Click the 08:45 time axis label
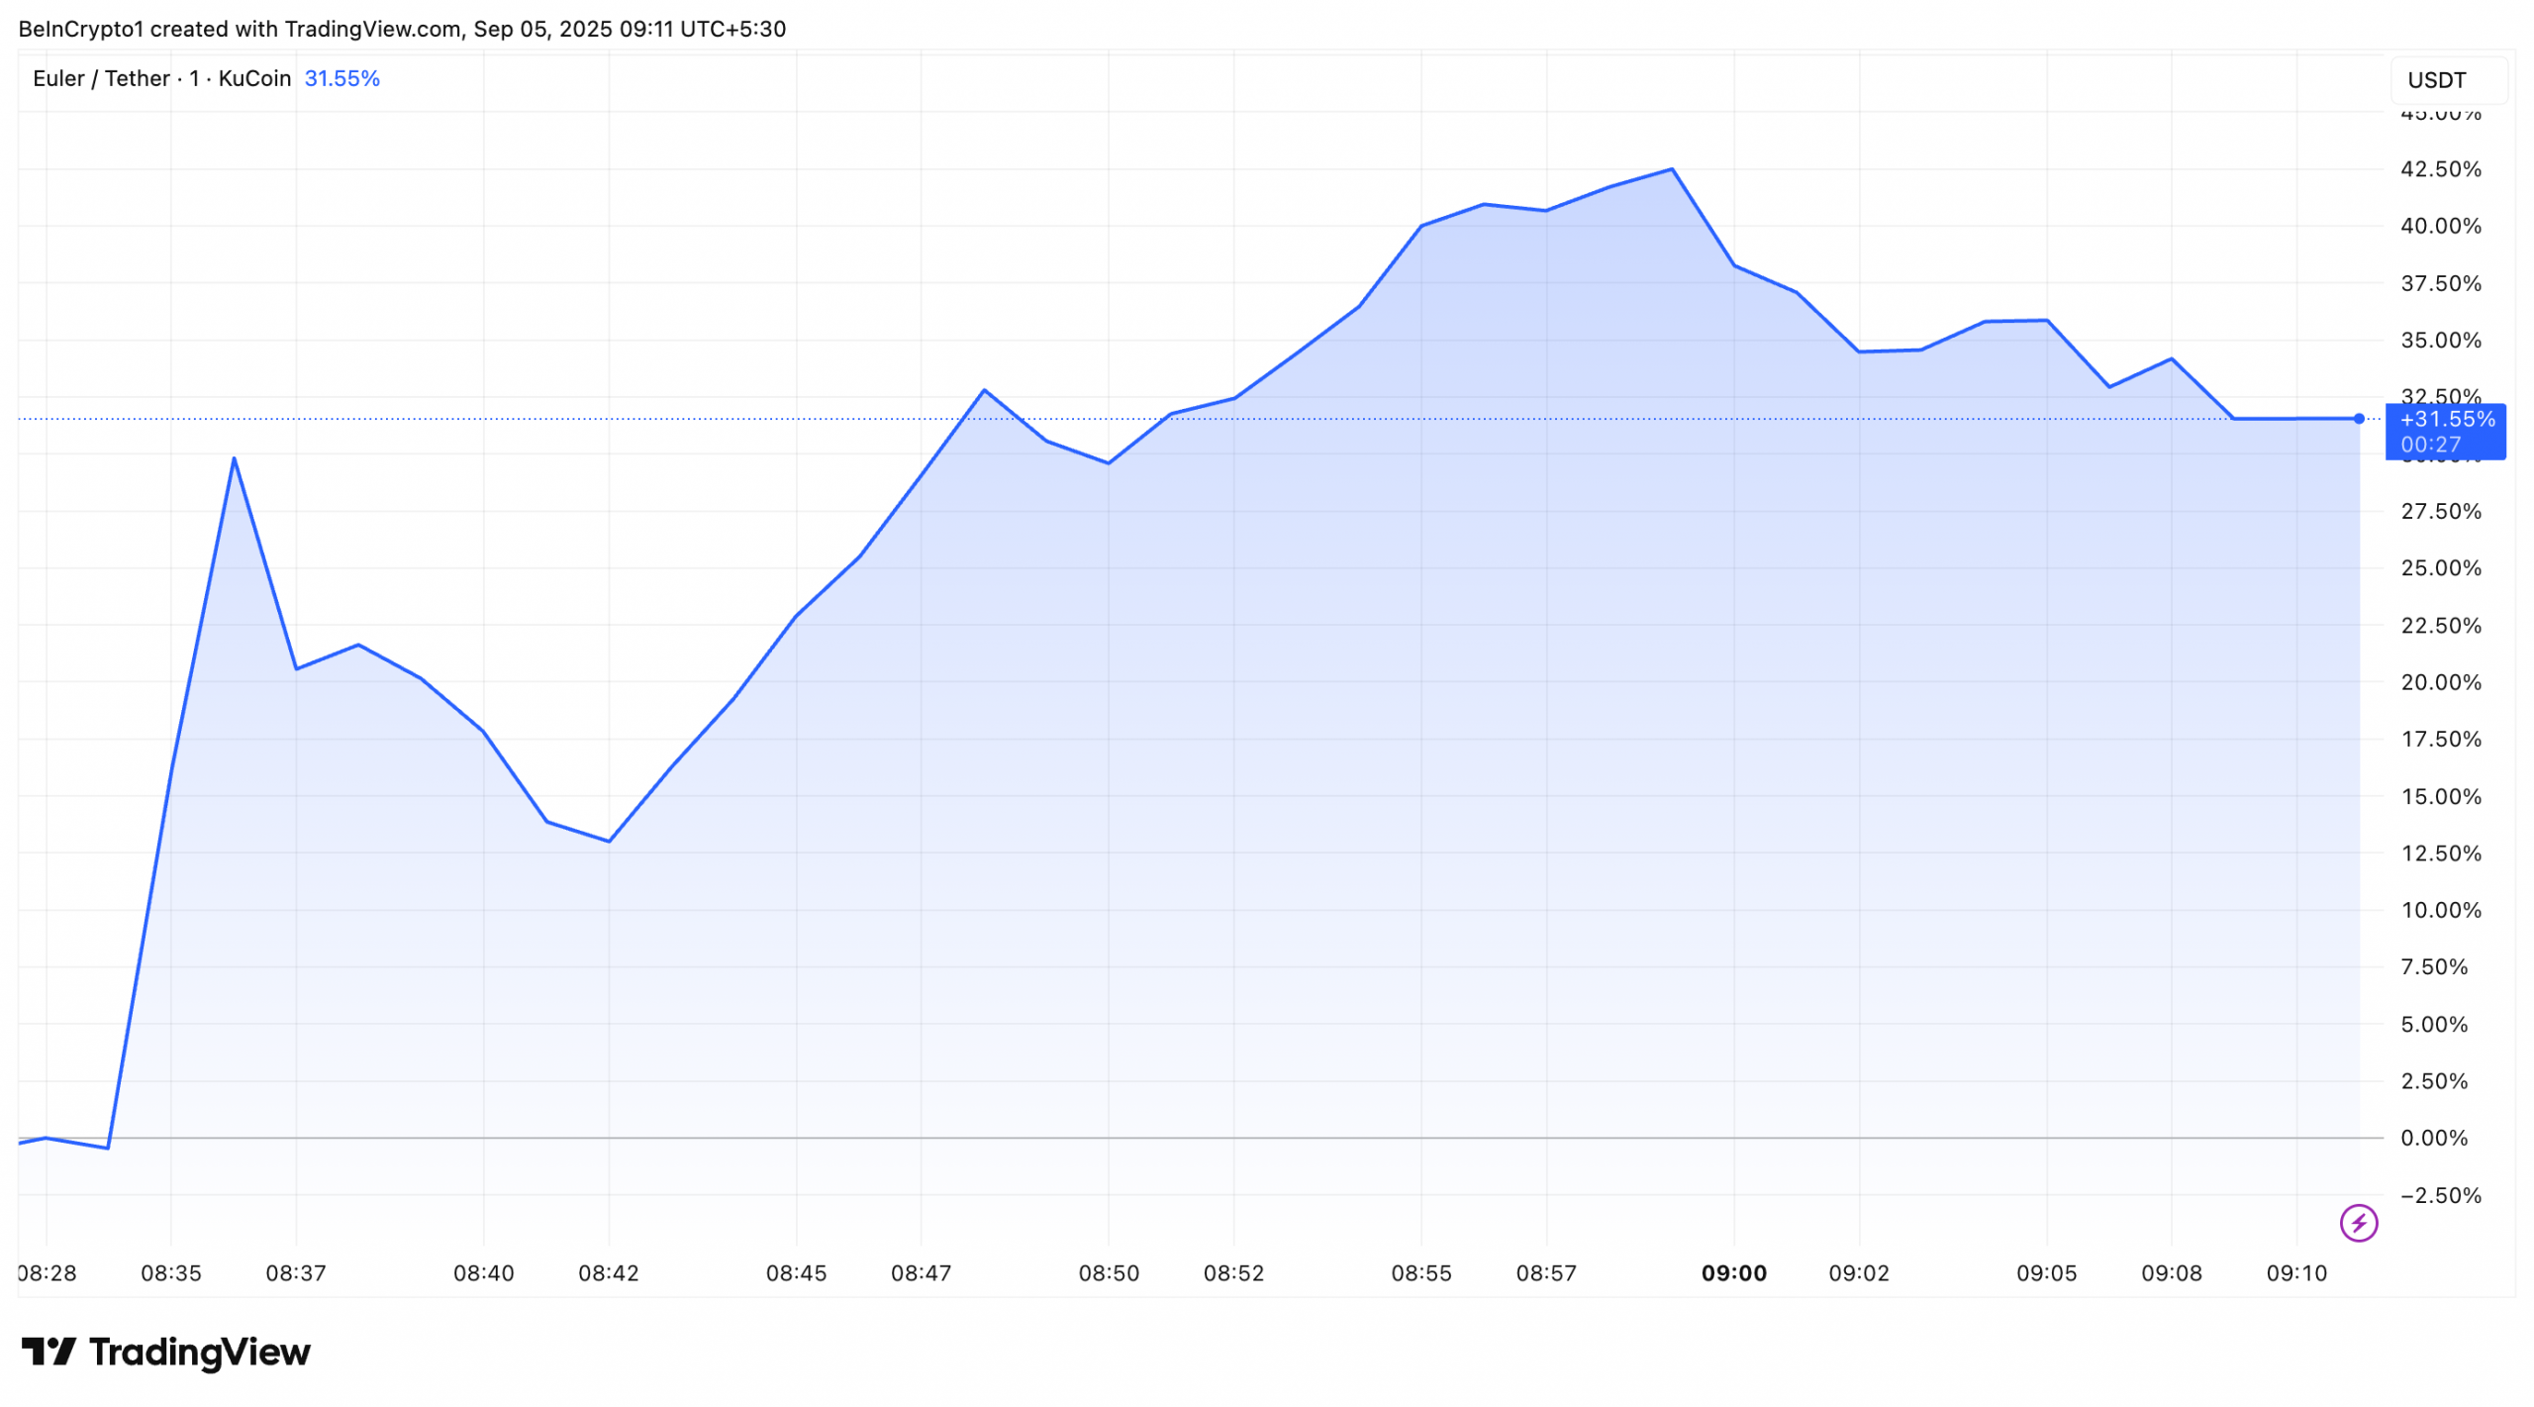The width and height of the screenshot is (2534, 1407). [796, 1273]
